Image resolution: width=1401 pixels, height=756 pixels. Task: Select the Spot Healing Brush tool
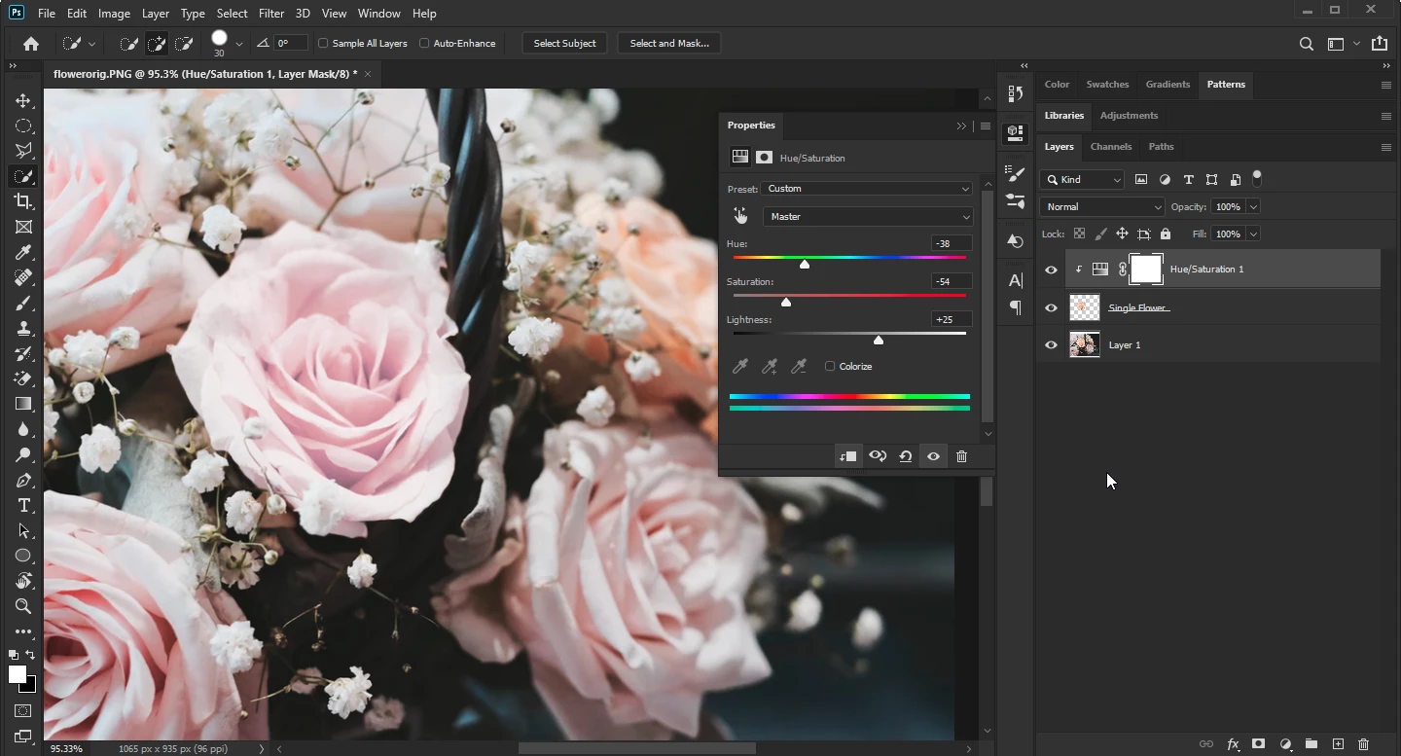point(23,278)
